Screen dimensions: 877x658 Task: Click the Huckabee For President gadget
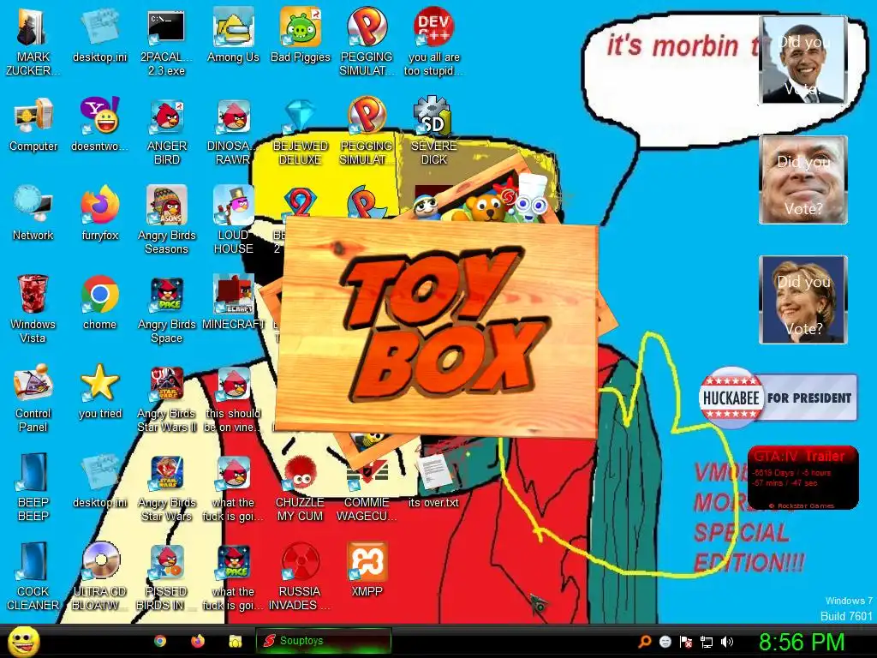778,398
